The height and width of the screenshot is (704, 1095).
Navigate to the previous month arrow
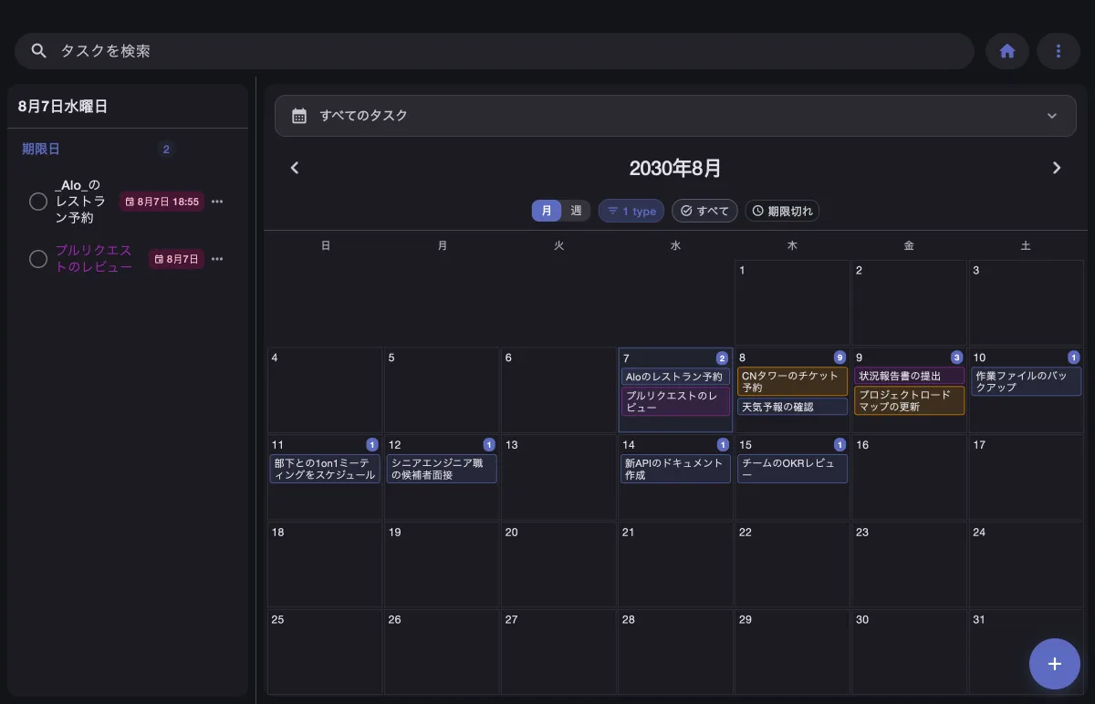point(295,168)
